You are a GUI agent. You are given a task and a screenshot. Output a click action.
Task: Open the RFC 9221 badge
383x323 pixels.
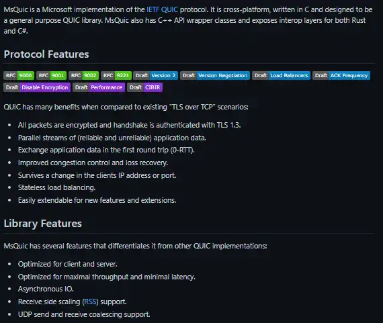[x=116, y=75]
